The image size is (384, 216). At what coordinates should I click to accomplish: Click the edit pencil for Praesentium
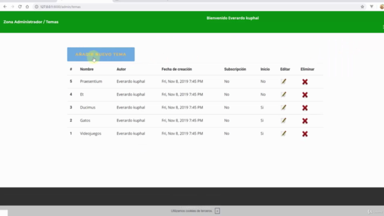tap(284, 82)
